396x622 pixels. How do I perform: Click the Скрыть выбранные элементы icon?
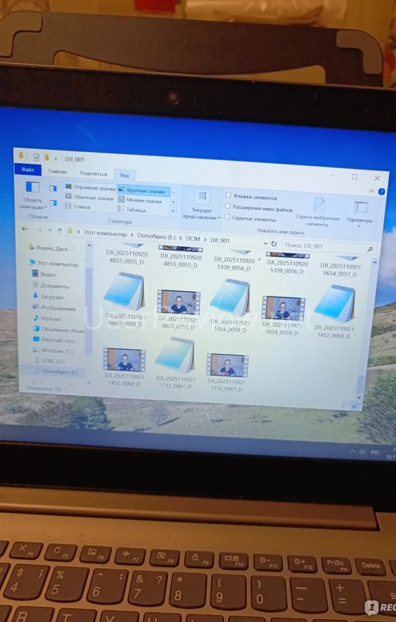(x=319, y=204)
